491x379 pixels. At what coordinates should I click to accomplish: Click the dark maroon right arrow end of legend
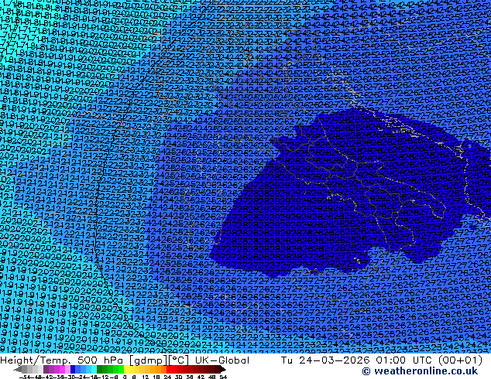[223, 369]
